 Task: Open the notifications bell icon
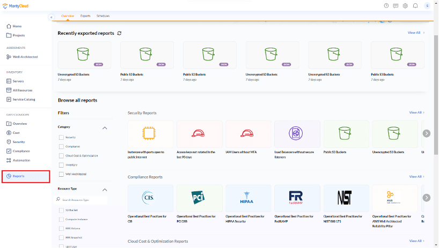[415, 6]
